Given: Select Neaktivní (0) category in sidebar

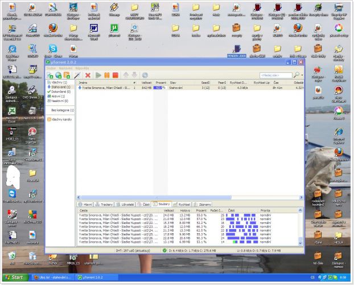Looking at the screenshot, I should pyautogui.click(x=58, y=101).
